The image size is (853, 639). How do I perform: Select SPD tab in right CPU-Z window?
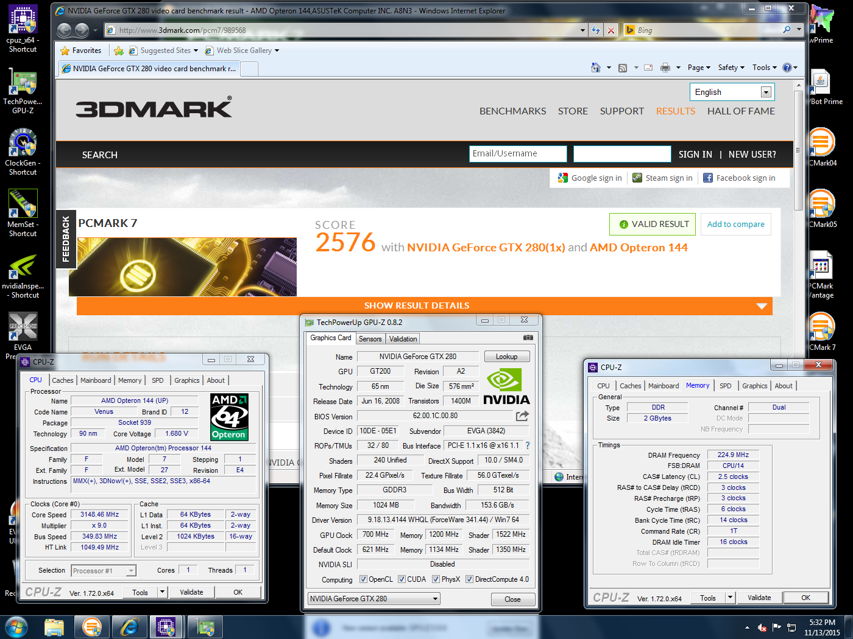[x=725, y=386]
